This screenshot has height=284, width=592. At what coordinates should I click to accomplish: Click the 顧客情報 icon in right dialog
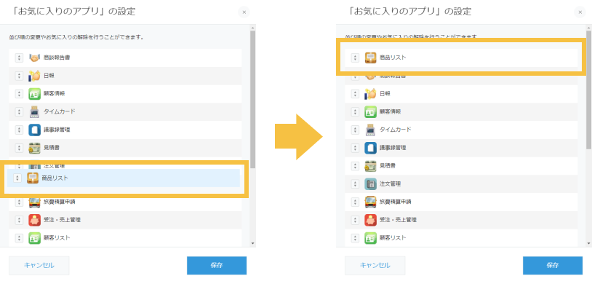[370, 112]
